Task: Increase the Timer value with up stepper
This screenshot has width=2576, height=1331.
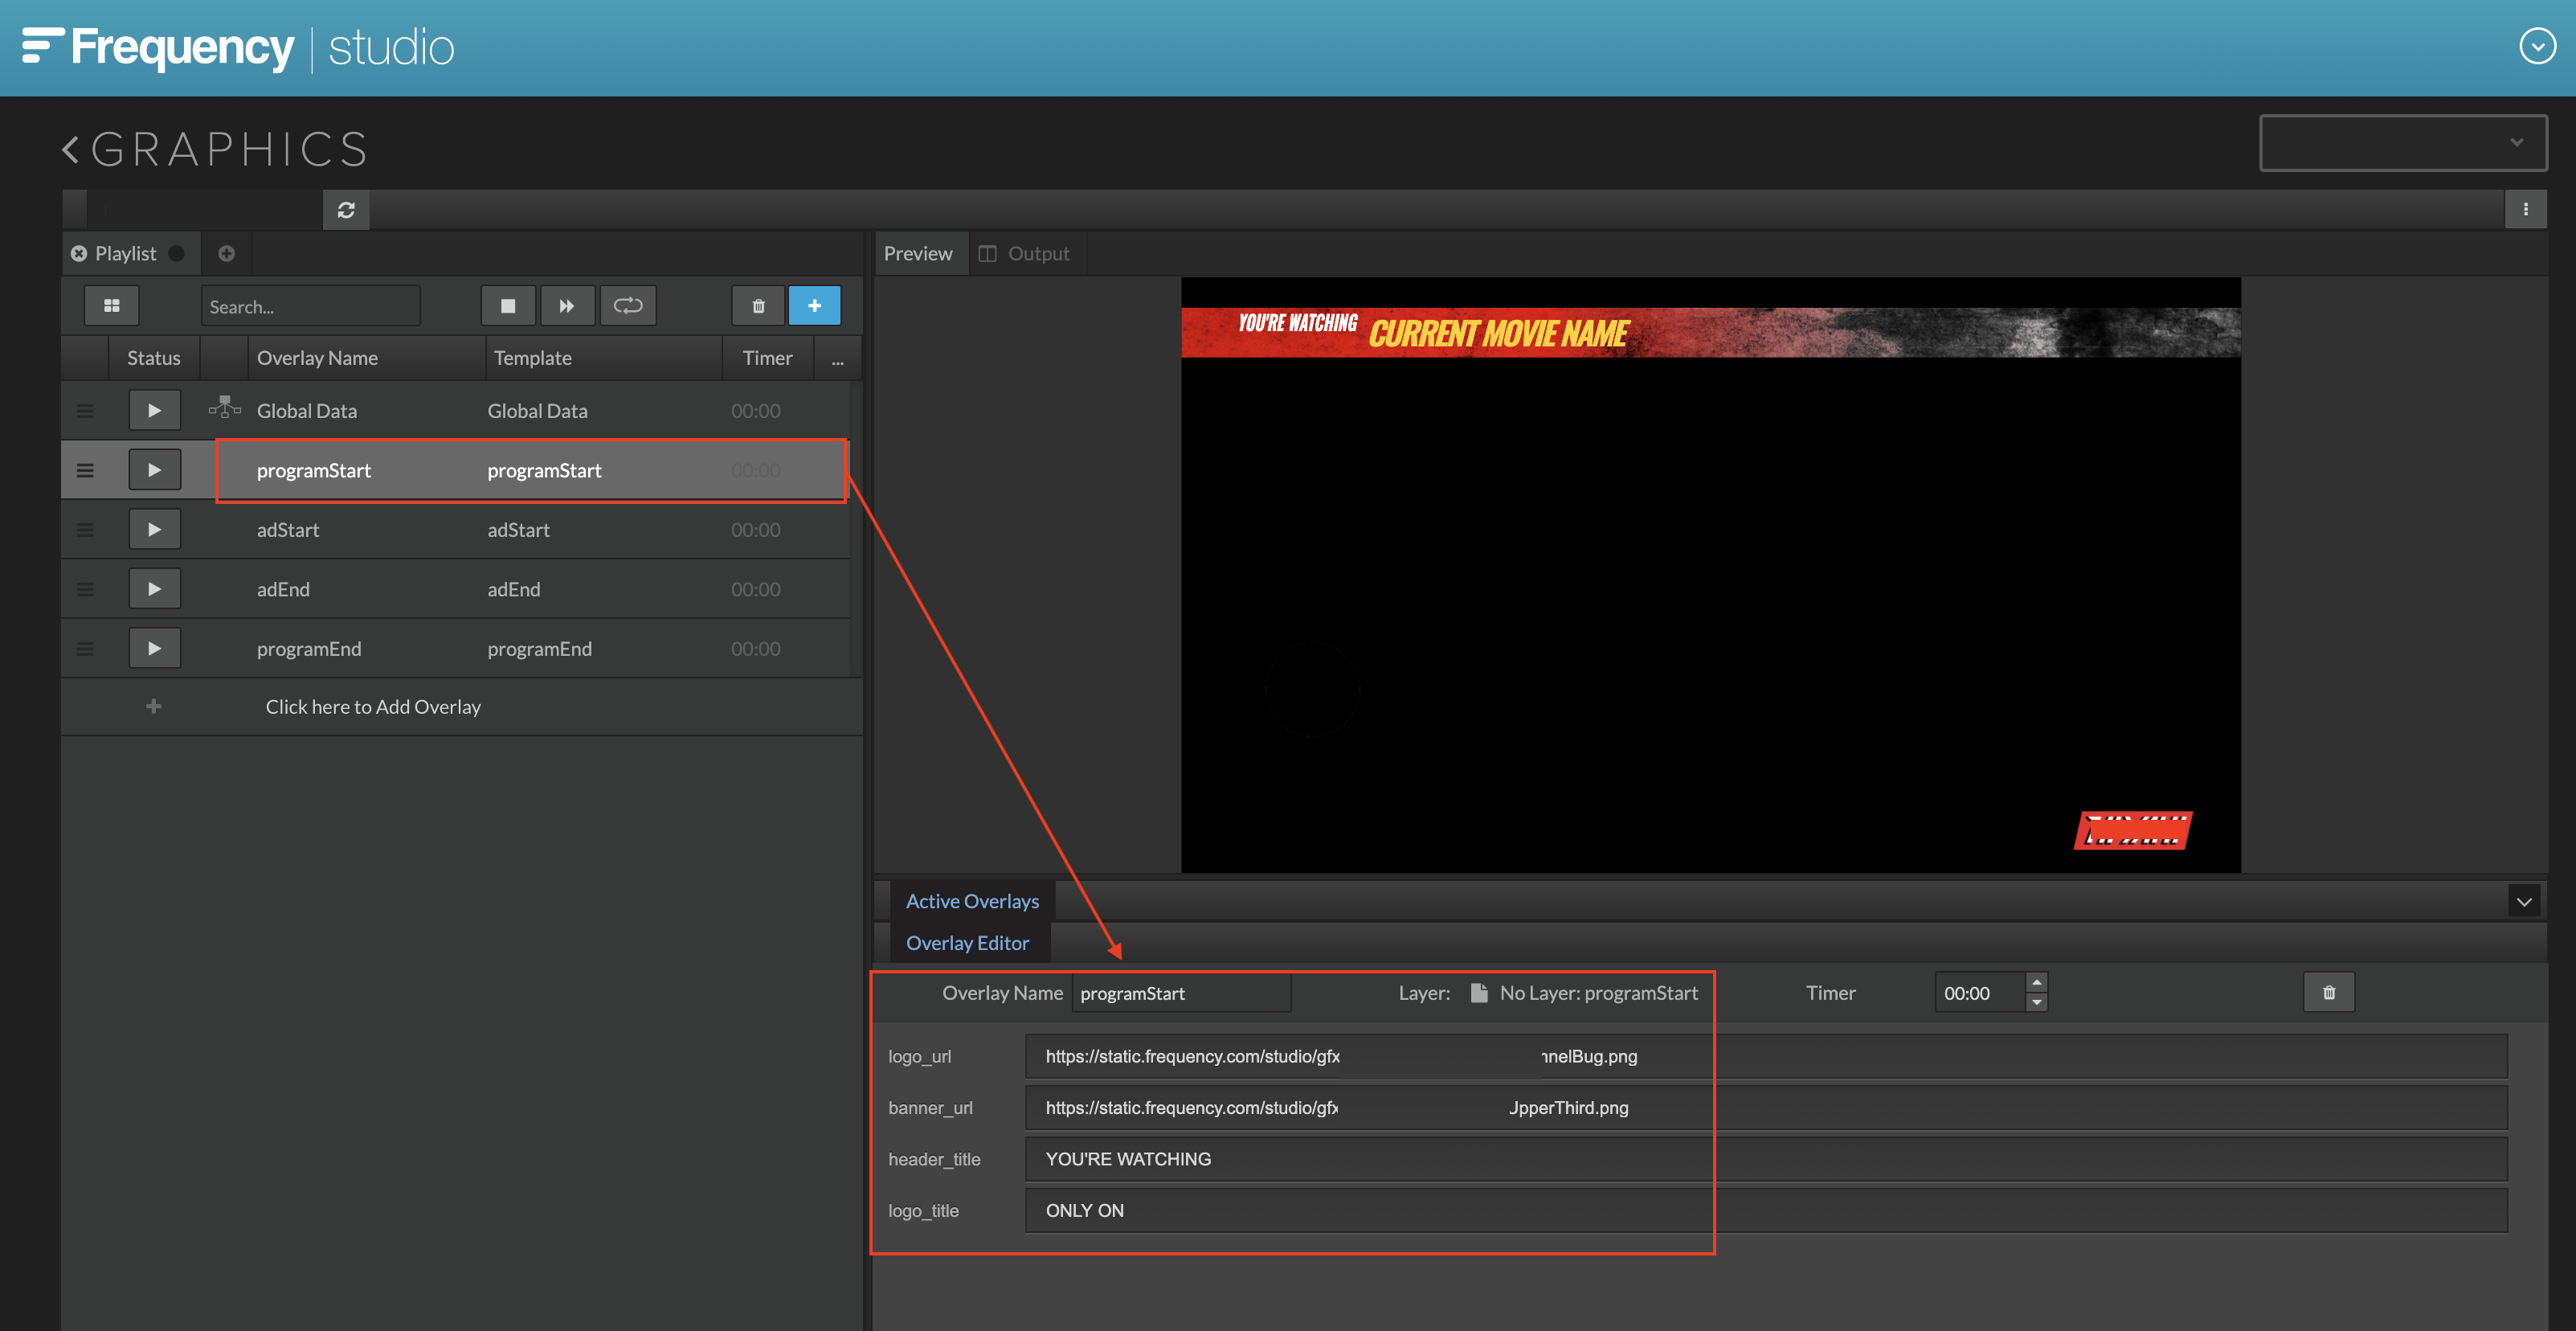Action: 2036,983
